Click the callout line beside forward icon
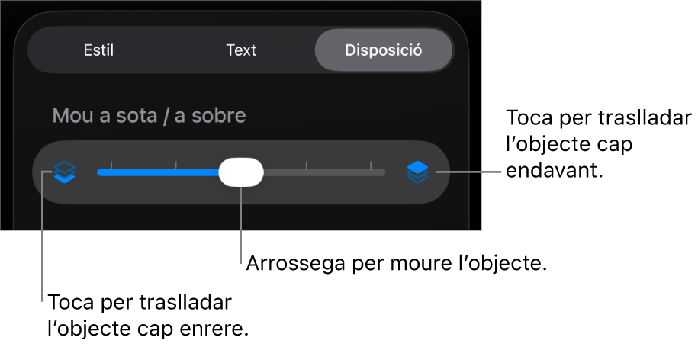 (x=468, y=172)
